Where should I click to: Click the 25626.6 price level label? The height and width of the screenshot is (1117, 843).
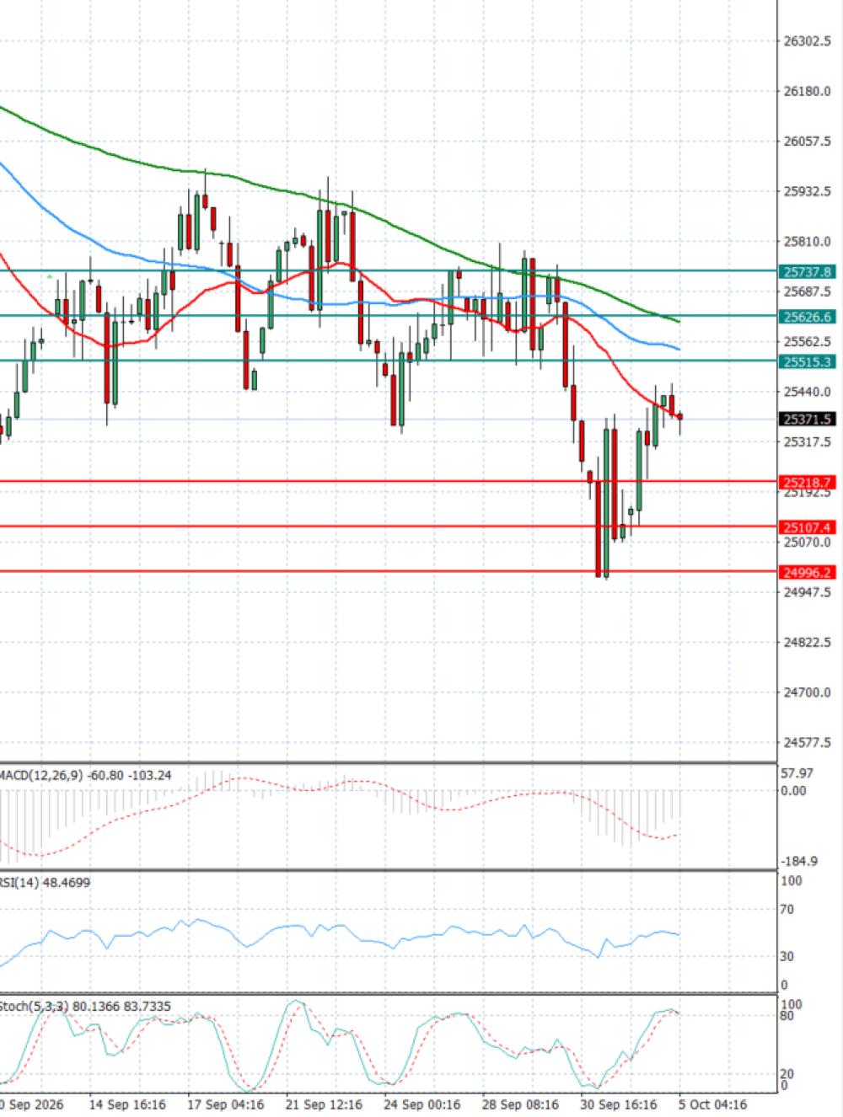[807, 317]
